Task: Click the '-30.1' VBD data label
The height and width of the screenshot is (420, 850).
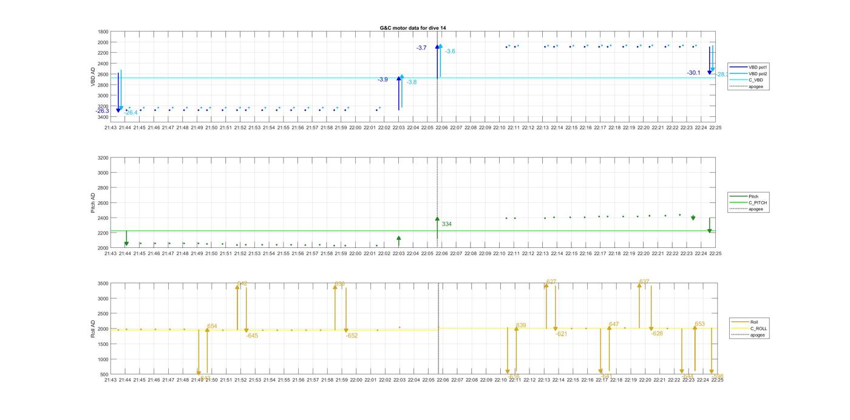Action: (x=693, y=73)
